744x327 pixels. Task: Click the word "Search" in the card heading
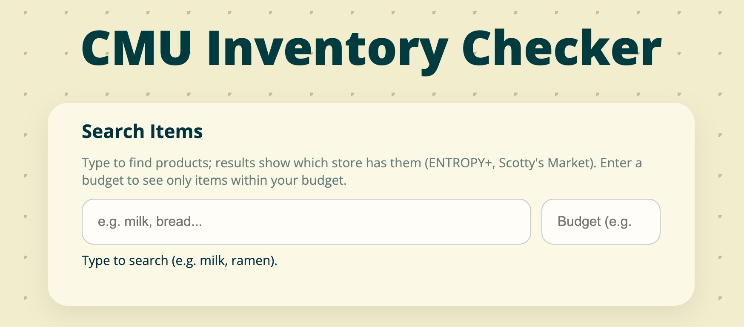coord(113,131)
